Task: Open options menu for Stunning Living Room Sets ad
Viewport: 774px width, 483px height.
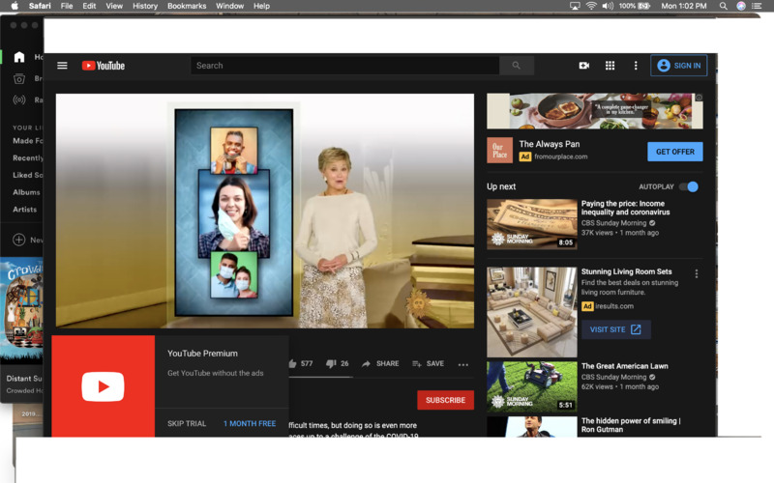Action: (x=697, y=273)
